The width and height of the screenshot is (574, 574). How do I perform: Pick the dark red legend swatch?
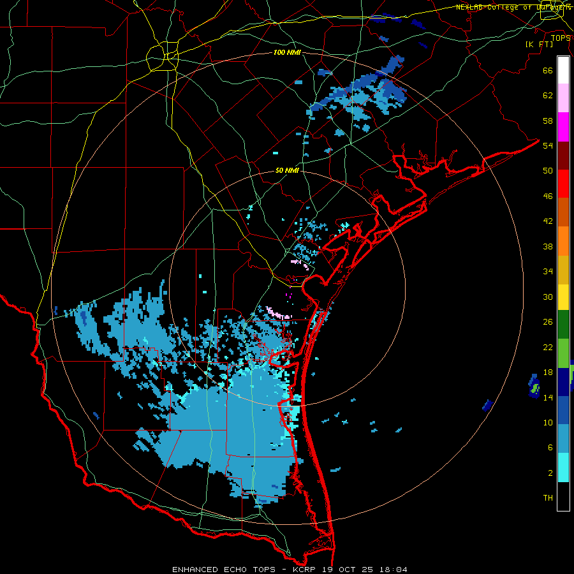[x=563, y=155]
